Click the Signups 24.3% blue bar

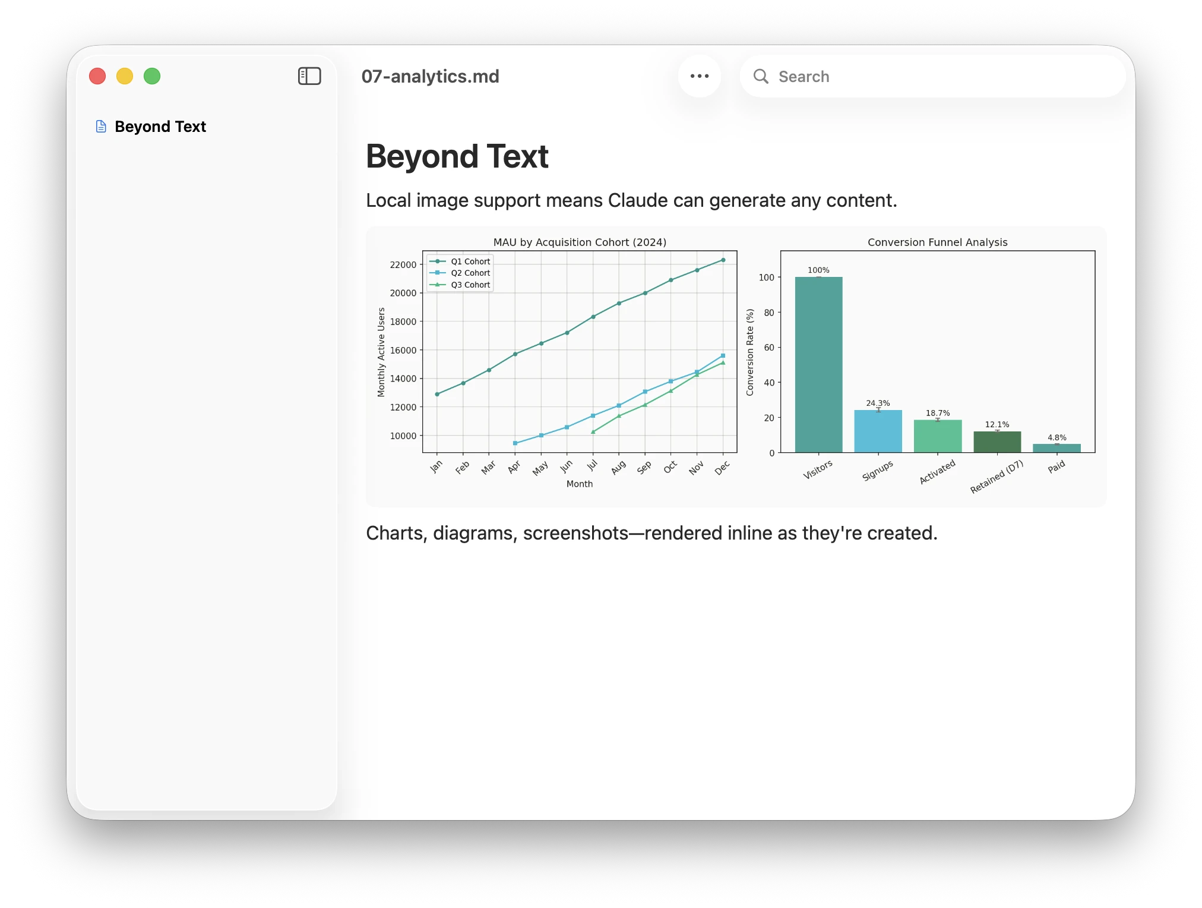(878, 431)
